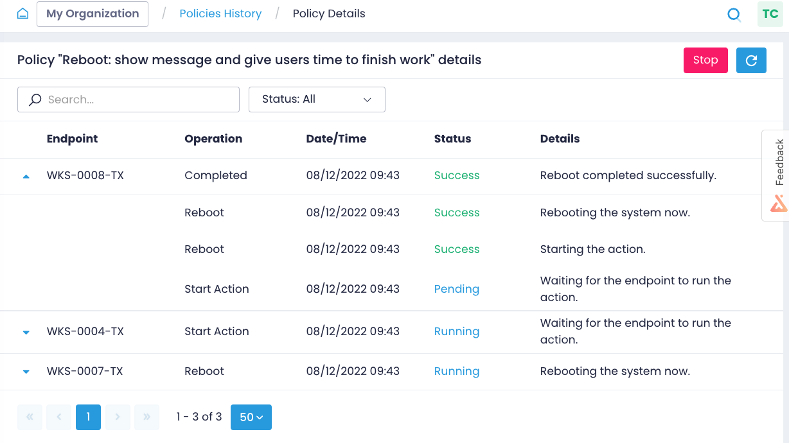Sort by the Endpoint column header
The image size is (789, 443).
73,139
